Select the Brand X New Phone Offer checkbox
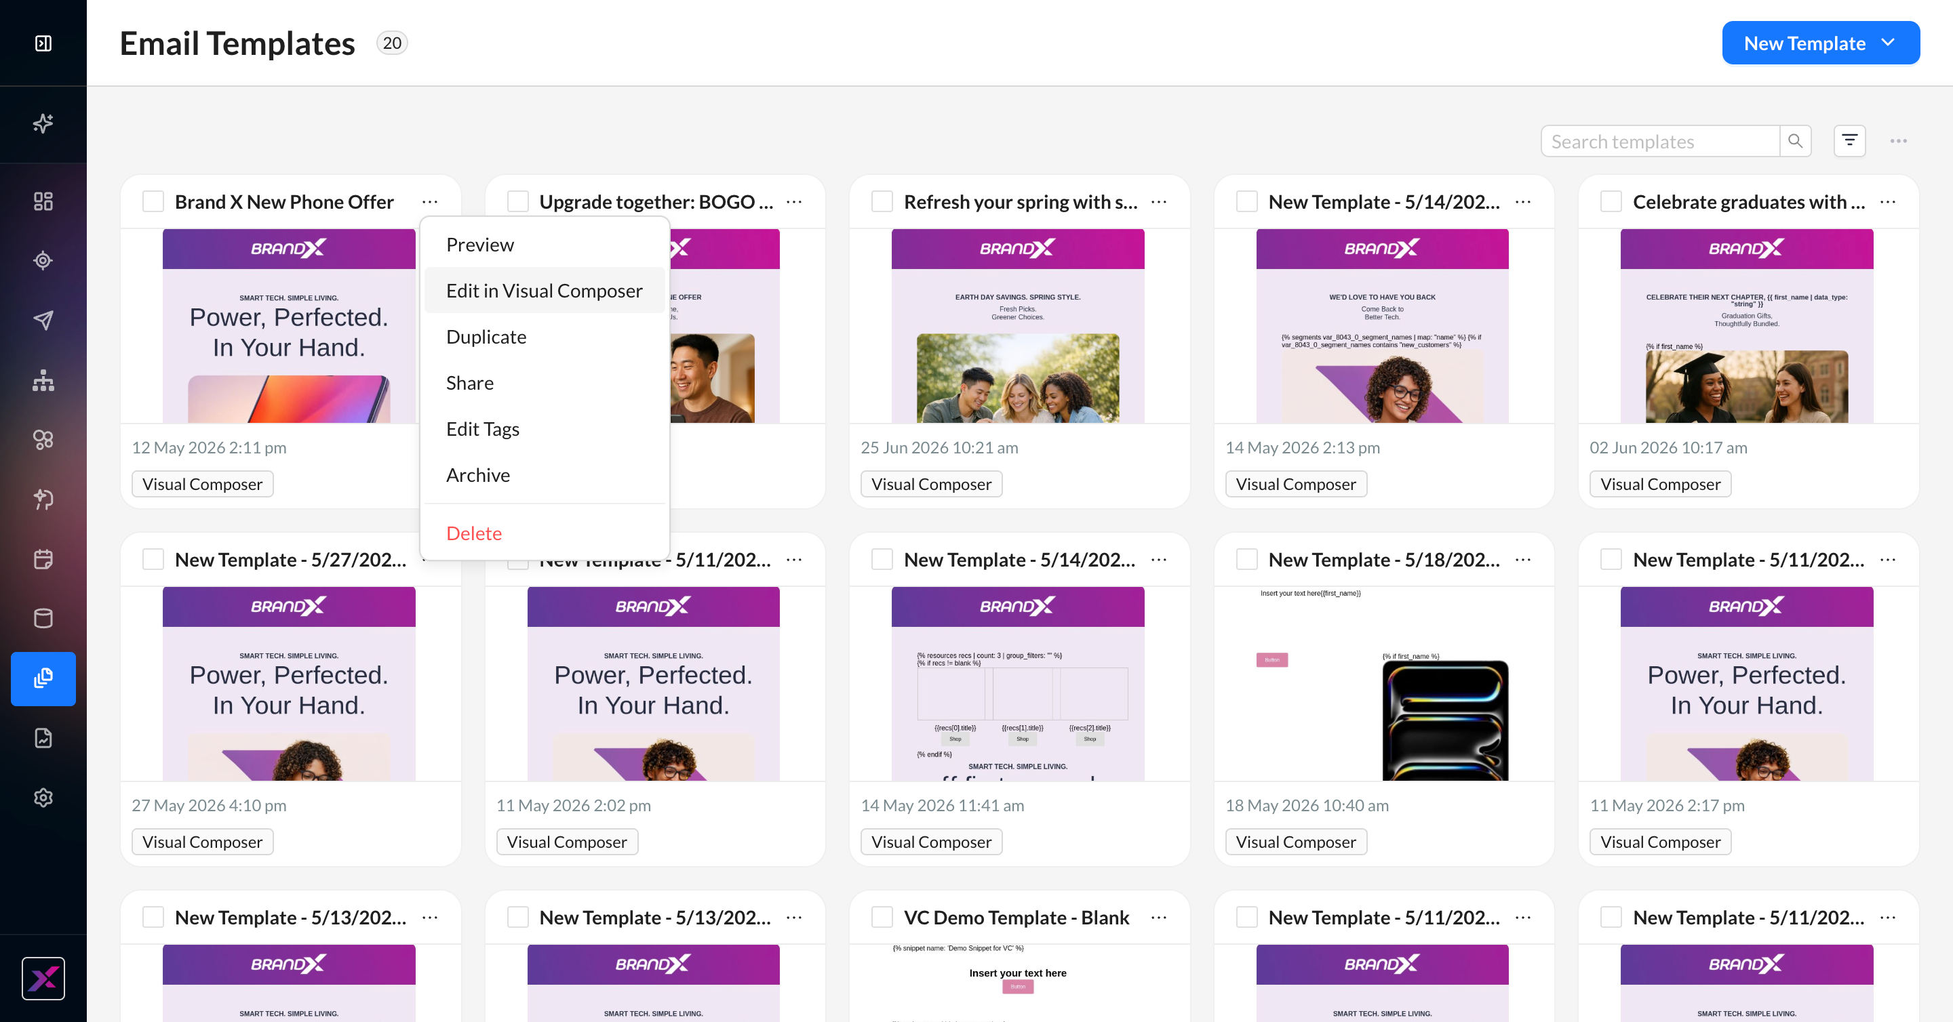The width and height of the screenshot is (1953, 1022). point(153,201)
